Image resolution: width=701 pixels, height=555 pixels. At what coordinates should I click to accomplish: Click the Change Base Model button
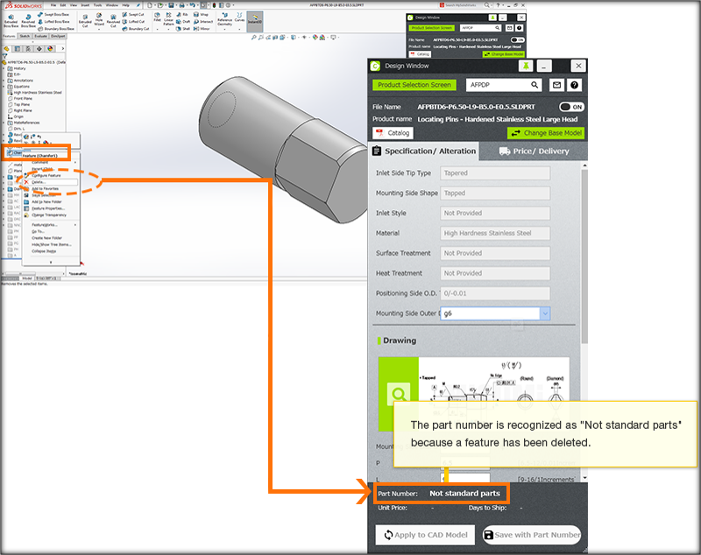545,133
